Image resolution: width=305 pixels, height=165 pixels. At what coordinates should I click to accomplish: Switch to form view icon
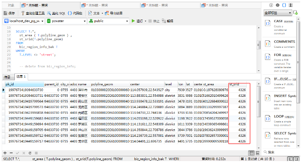(258, 153)
